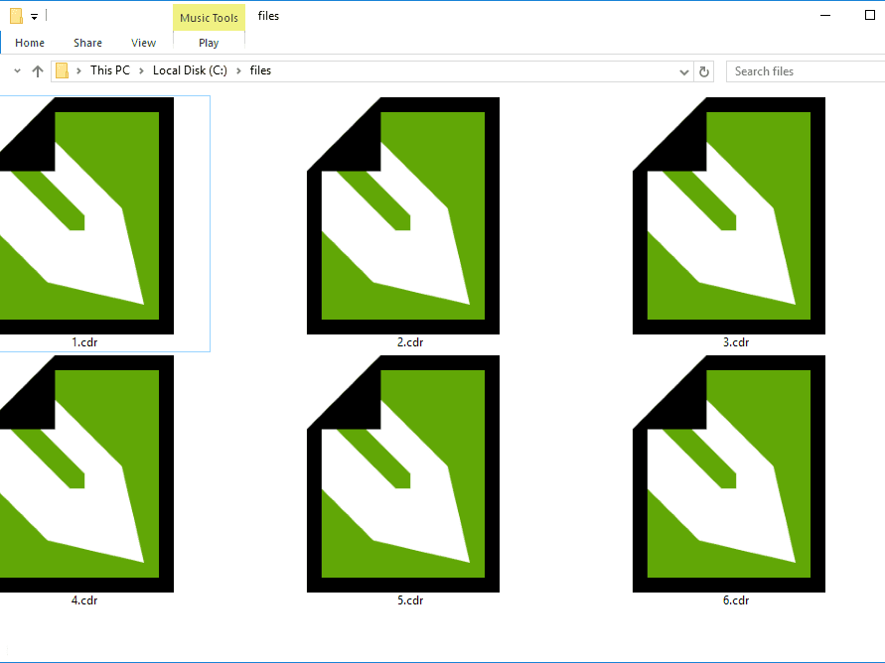The image size is (885, 663).
Task: Expand the chevron after This PC
Action: pos(141,71)
